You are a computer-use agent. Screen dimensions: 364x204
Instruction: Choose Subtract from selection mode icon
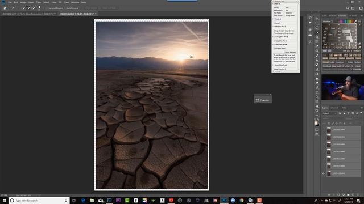34,8
